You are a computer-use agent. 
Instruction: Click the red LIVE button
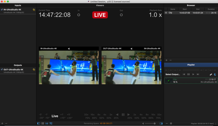(x=100, y=15)
